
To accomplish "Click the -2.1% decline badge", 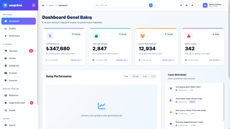I will [216, 34].
